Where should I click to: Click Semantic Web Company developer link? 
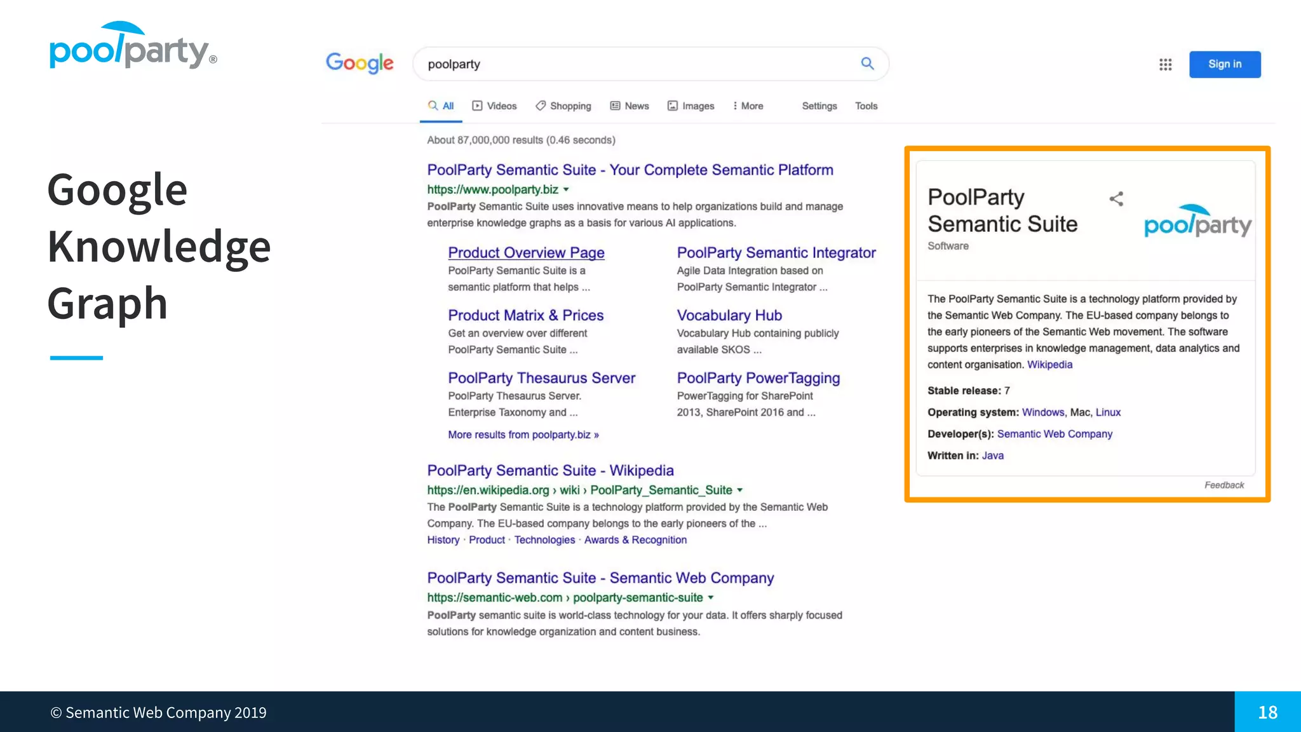coord(1055,434)
